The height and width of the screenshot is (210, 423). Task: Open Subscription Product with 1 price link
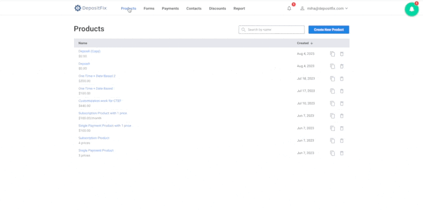tap(103, 113)
